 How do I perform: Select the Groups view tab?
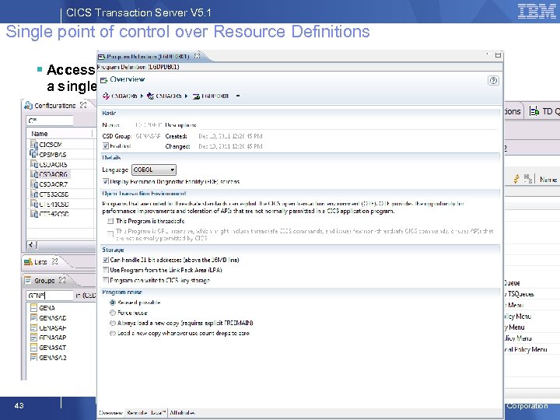pos(44,280)
